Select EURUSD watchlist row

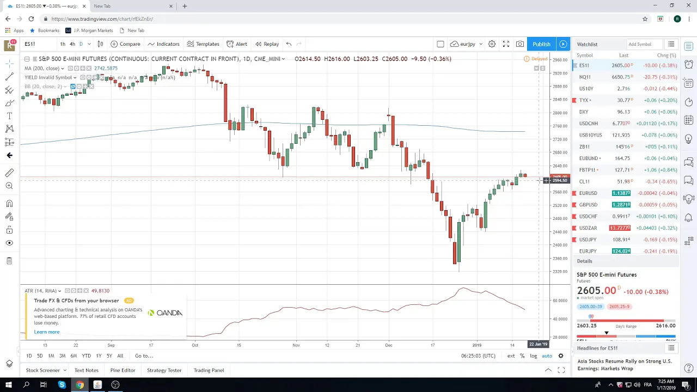(625, 193)
